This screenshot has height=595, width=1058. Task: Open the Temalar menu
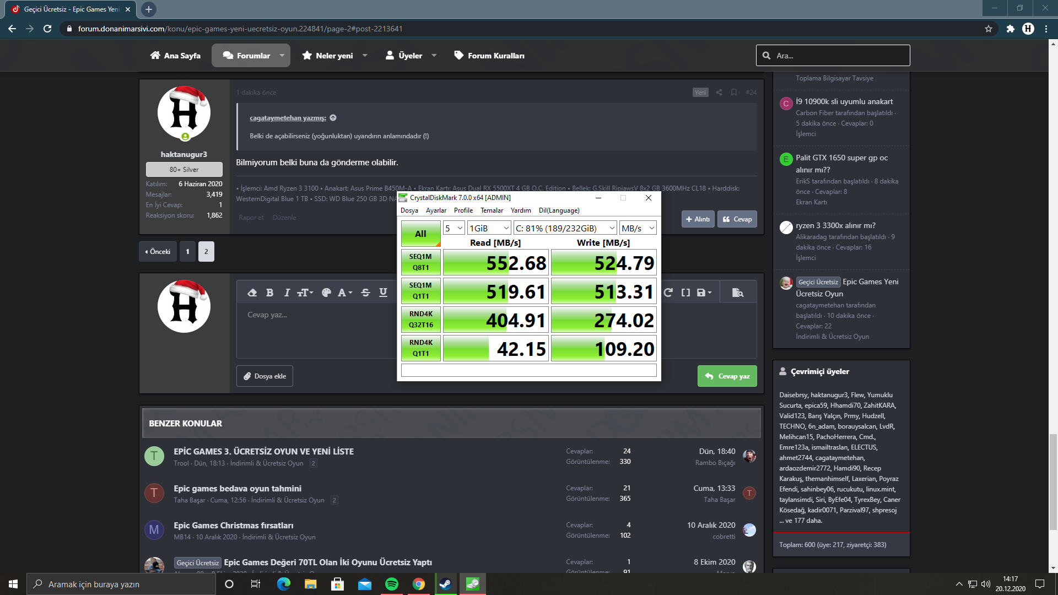click(492, 210)
